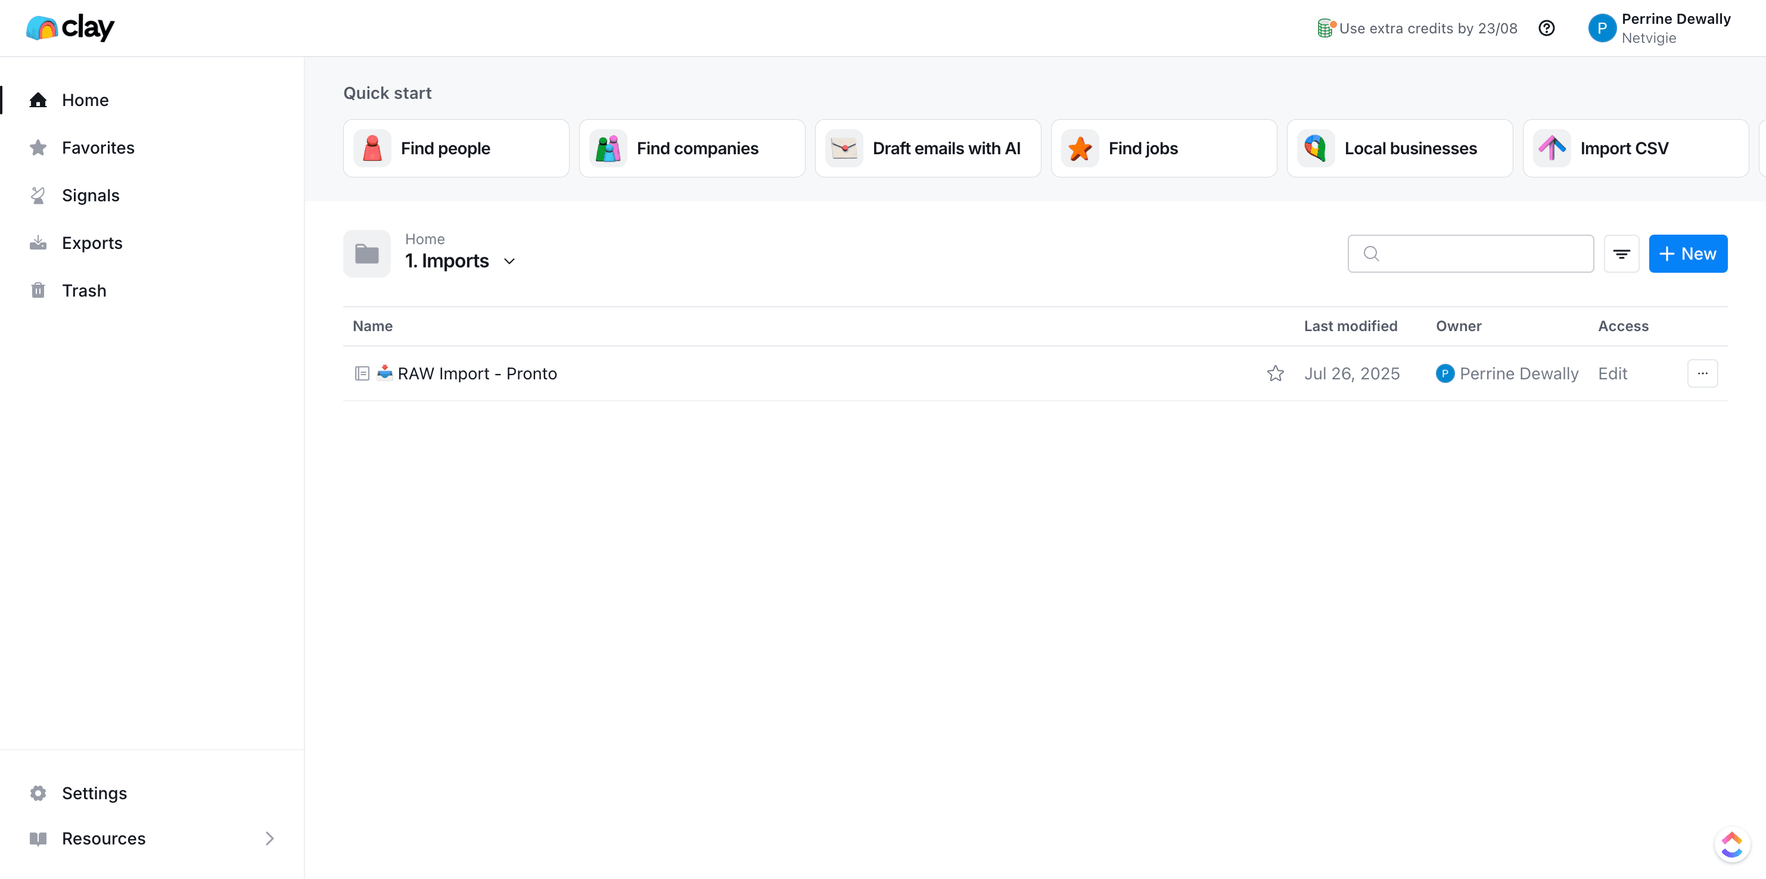Image resolution: width=1766 pixels, height=879 pixels.
Task: Select Import CSV quick start card
Action: tap(1635, 148)
